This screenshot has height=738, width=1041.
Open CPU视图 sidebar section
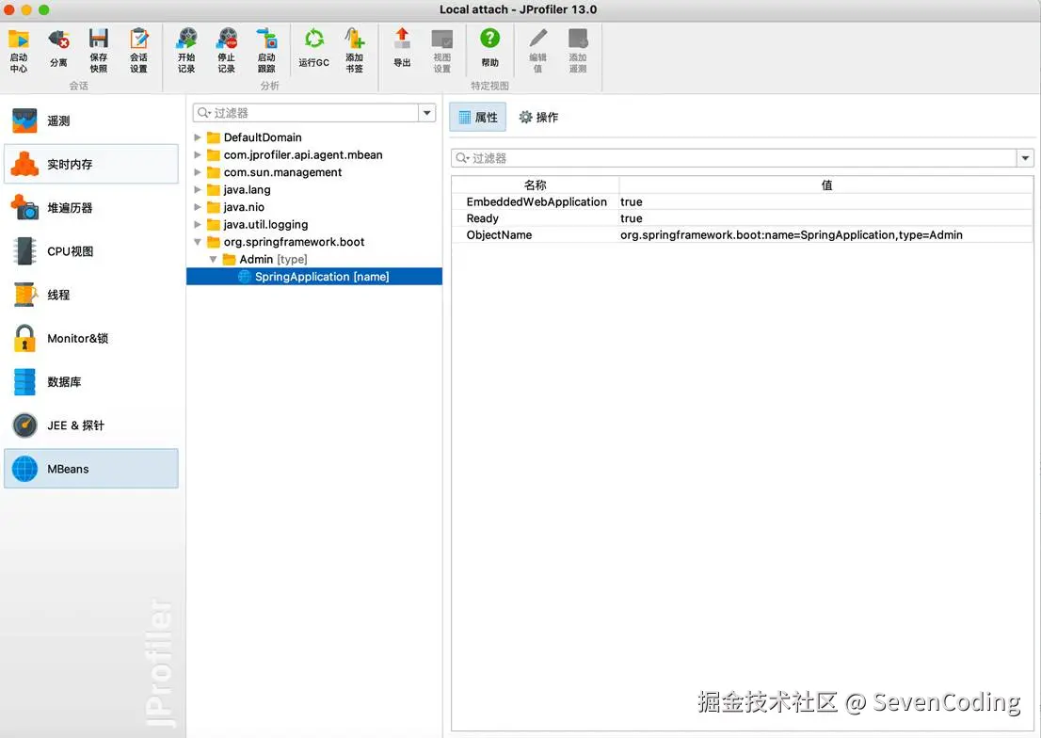(x=91, y=251)
